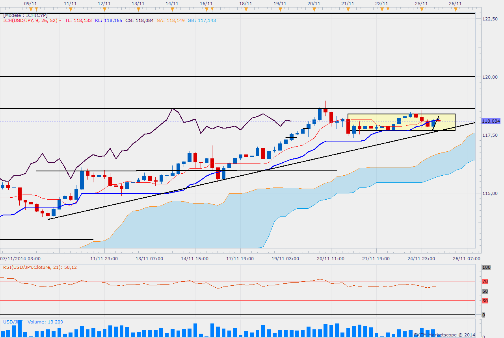Viewport: 504px width, 338px height.
Task: Select the "USD/JPY - Volume: 13 209" label
Action: [x=33, y=322]
